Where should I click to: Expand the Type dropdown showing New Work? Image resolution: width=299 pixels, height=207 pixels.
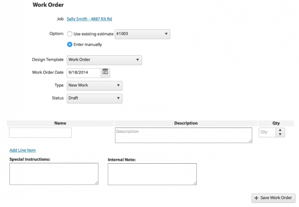point(94,86)
